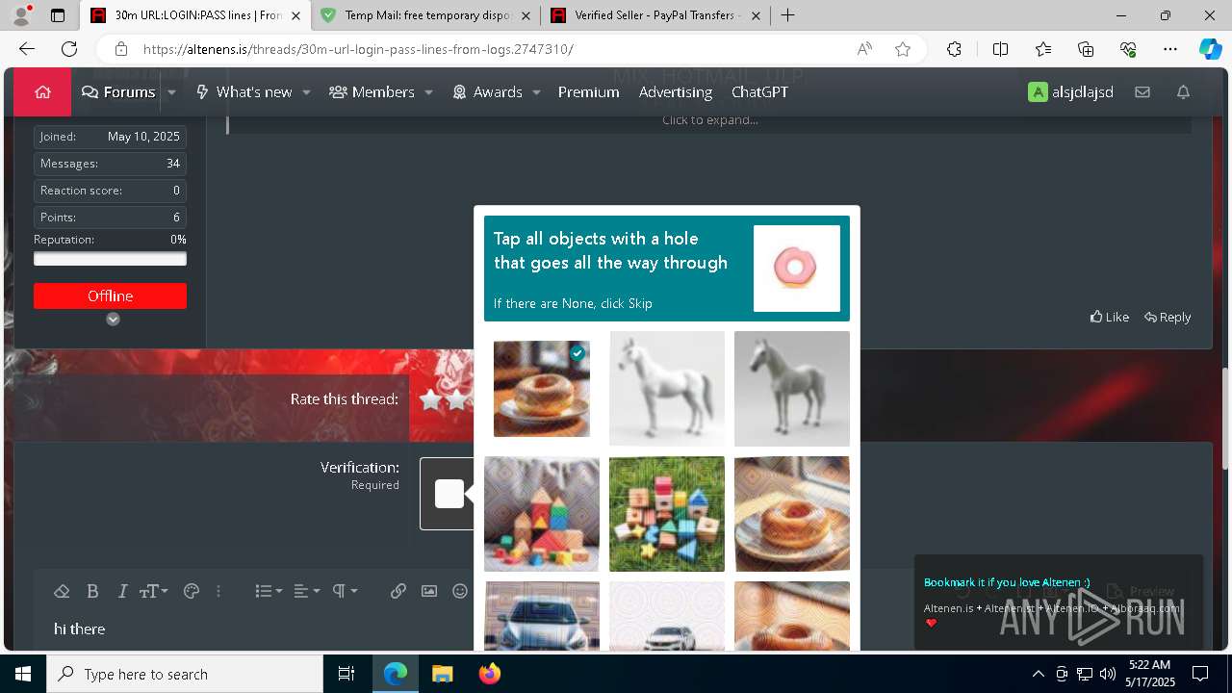Click in the message editor text area
Viewport: 1232px width, 693px height.
tap(260, 629)
